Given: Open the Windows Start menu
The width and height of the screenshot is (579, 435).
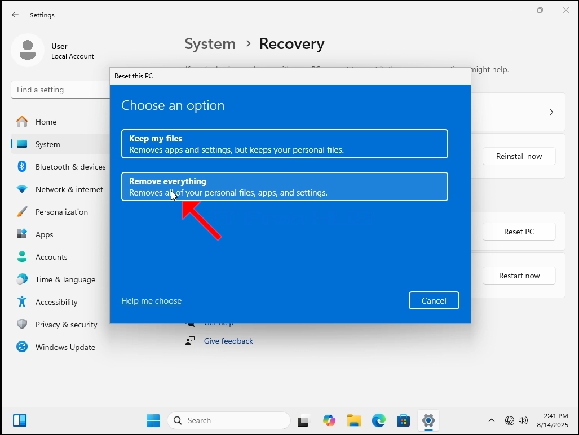Looking at the screenshot, I should (x=153, y=420).
